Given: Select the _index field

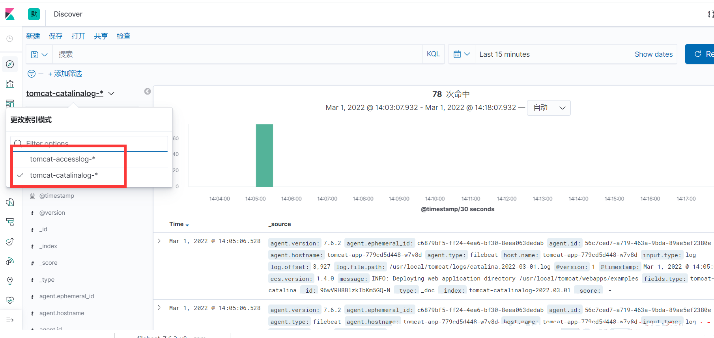Looking at the screenshot, I should click(x=48, y=246).
